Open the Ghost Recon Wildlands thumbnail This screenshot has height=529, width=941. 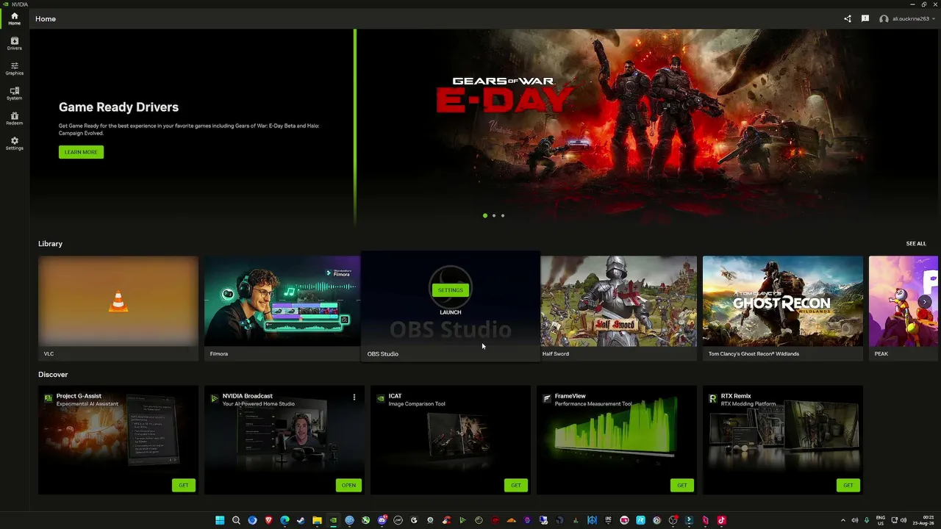tap(783, 301)
